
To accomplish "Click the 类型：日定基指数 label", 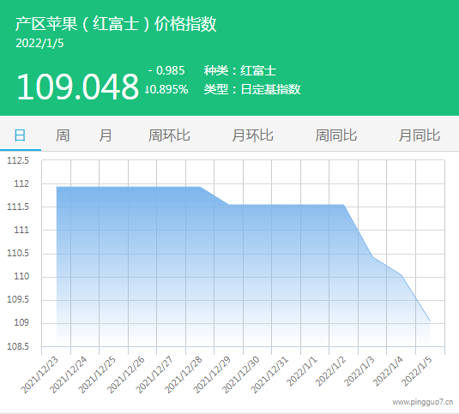I will click(x=252, y=89).
